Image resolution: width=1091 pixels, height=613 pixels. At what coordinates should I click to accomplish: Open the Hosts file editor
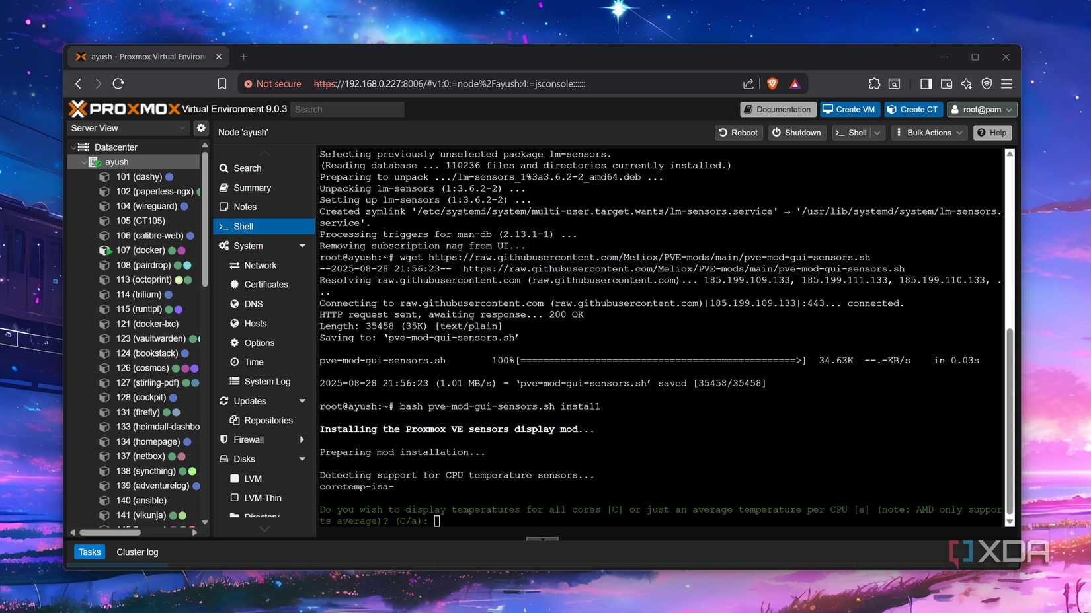[255, 323]
